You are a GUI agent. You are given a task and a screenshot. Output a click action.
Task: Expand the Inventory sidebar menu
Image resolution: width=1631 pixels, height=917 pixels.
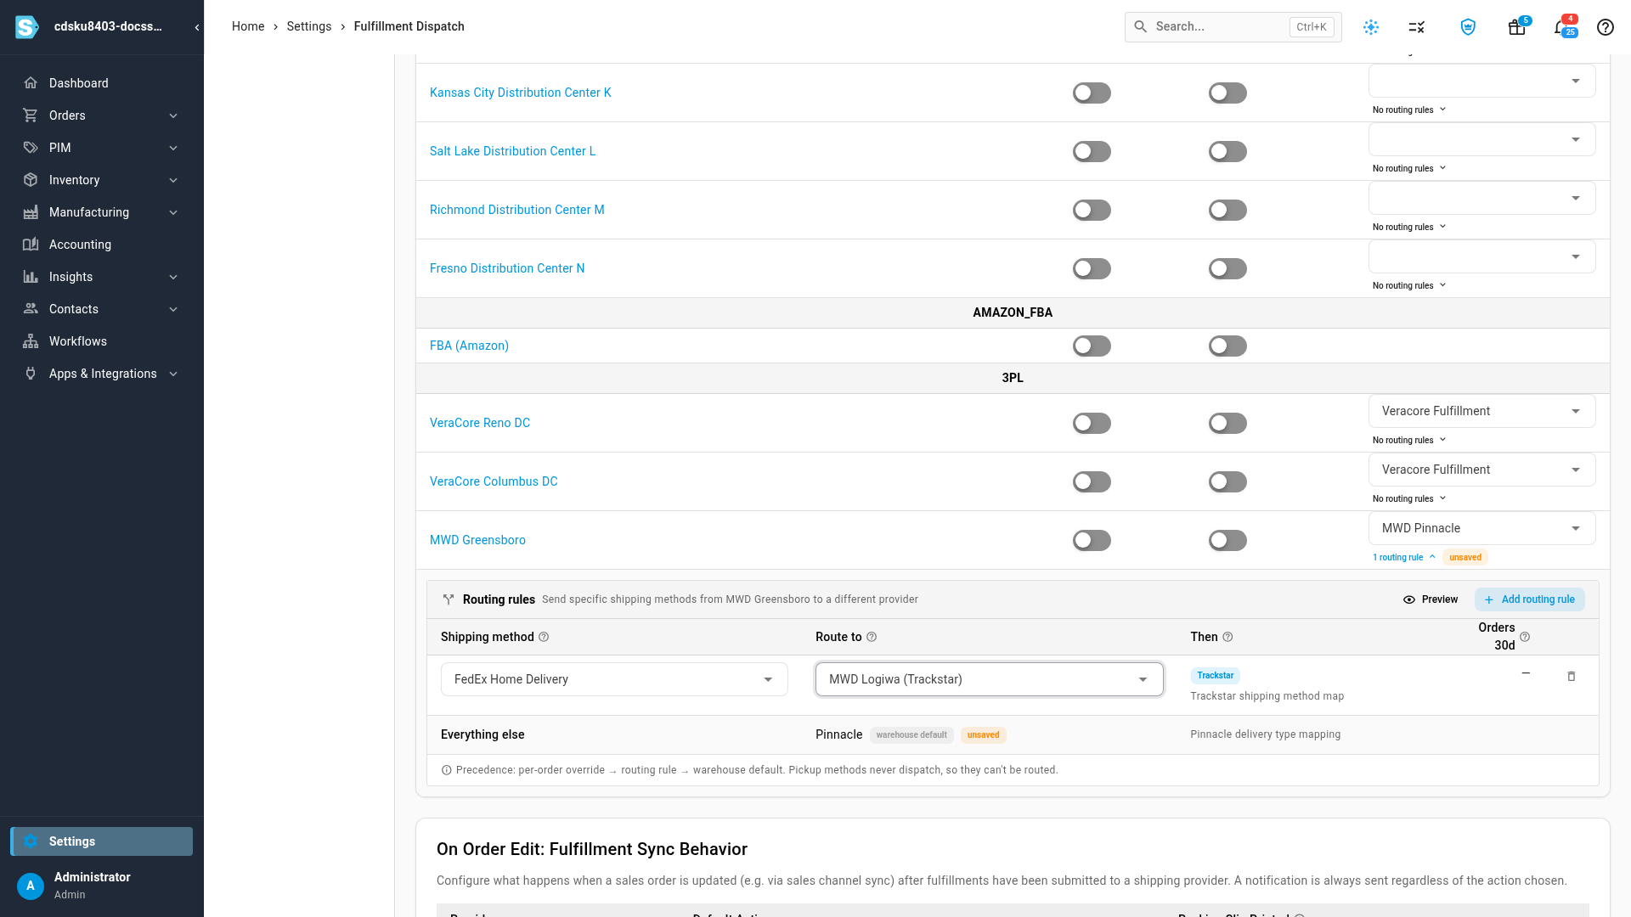[102, 180]
